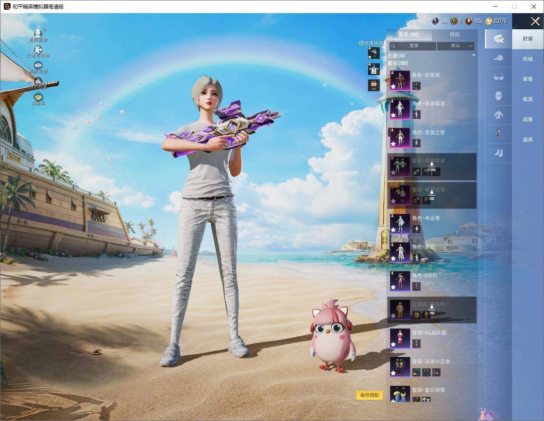Select the glasses category icon
The height and width of the screenshot is (421, 544).
point(499,77)
